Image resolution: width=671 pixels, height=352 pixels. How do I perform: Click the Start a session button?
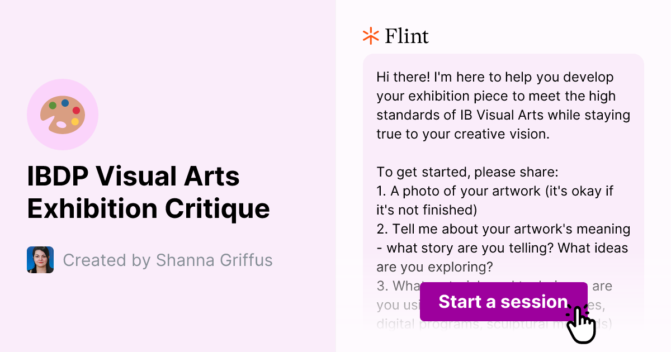(503, 302)
